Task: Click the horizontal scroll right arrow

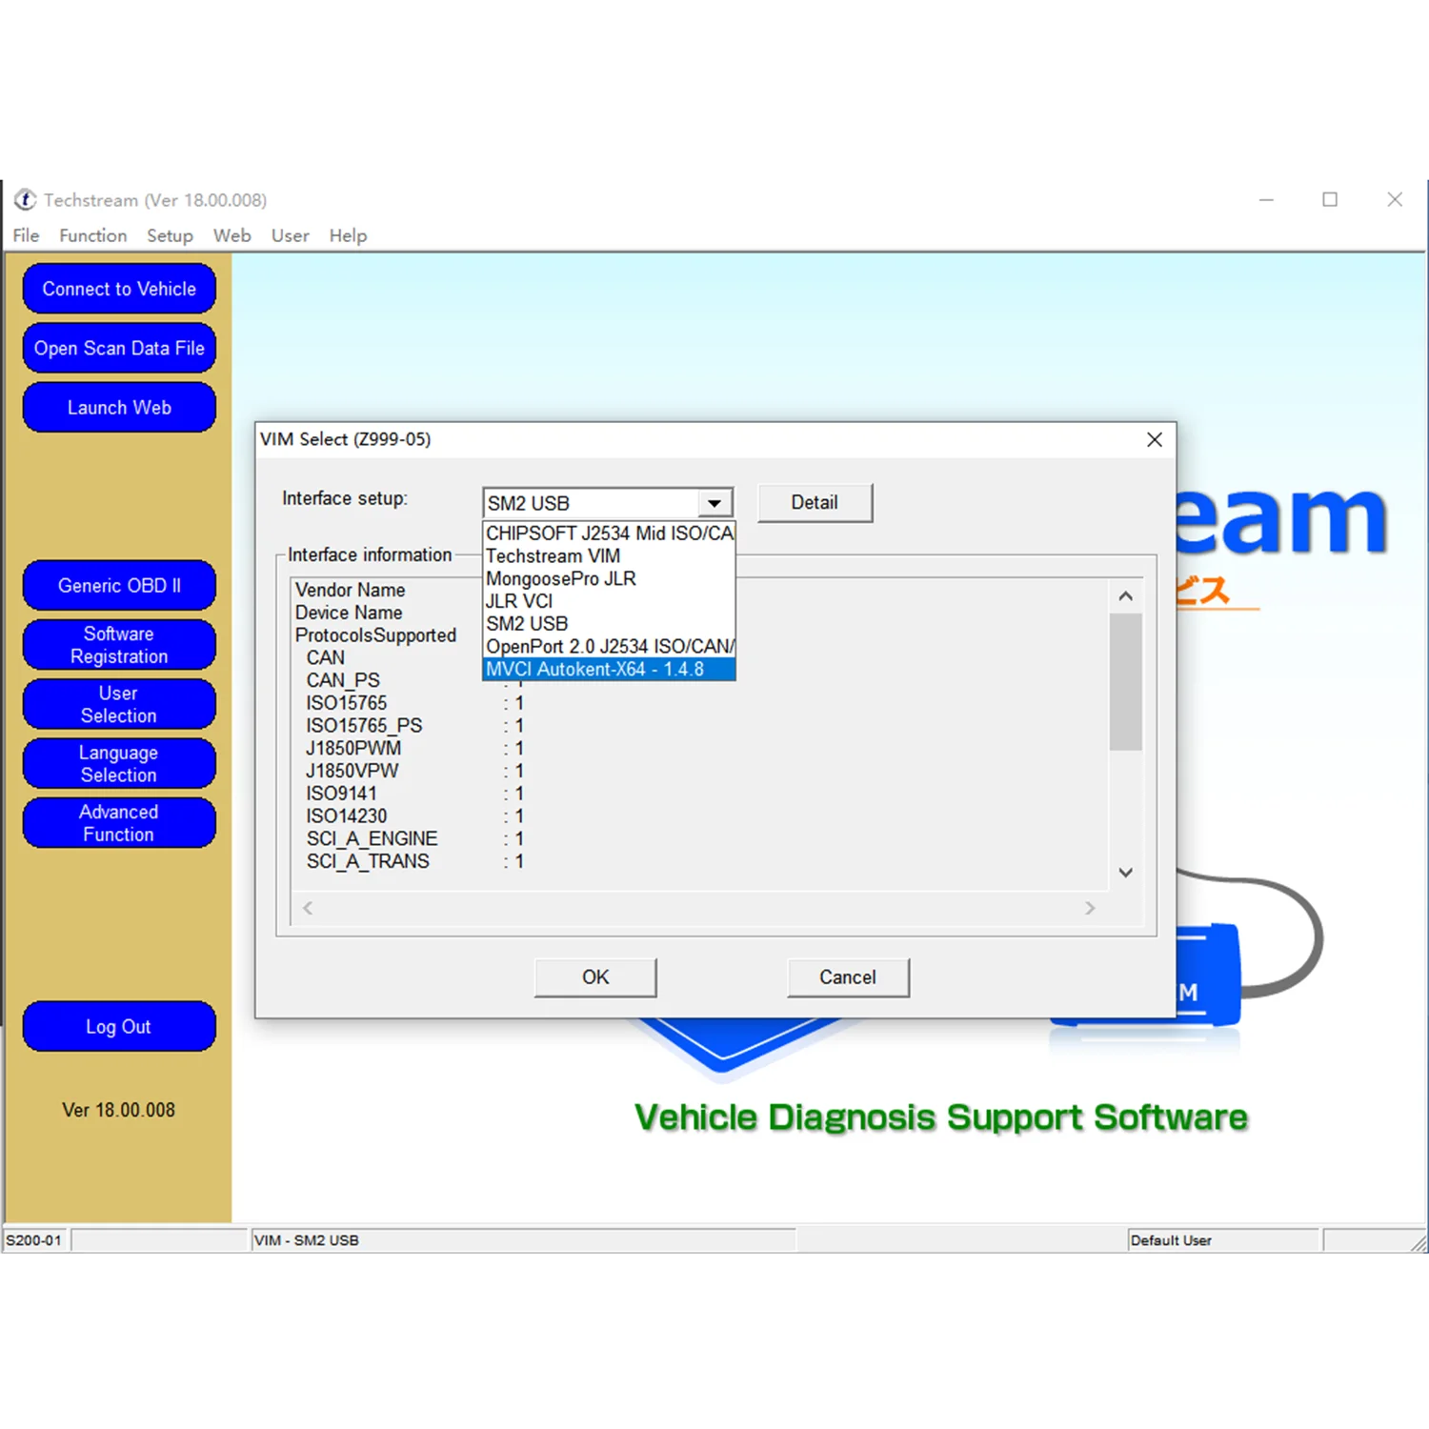Action: pyautogui.click(x=1090, y=908)
